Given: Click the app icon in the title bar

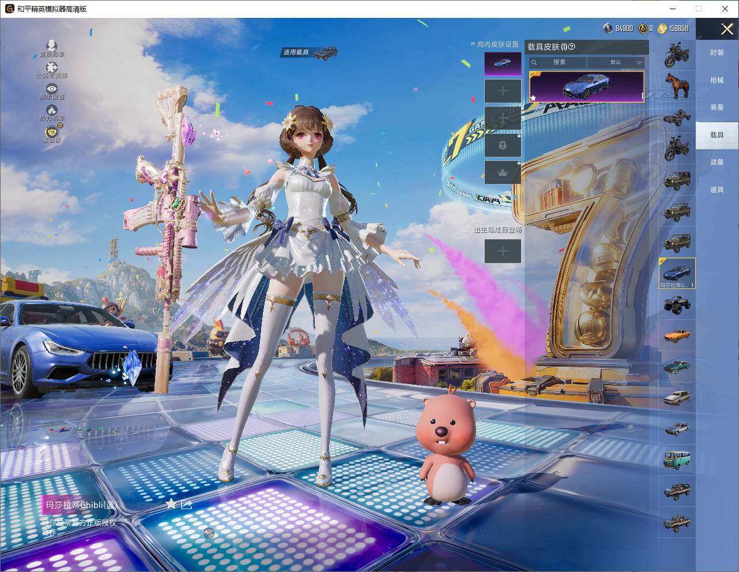Looking at the screenshot, I should pos(9,9).
